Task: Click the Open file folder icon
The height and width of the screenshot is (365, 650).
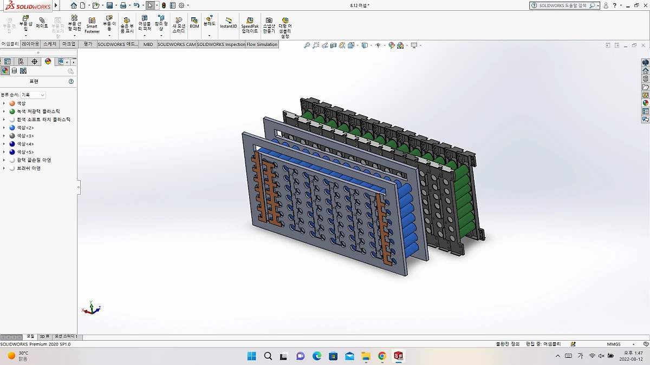Action: click(95, 5)
